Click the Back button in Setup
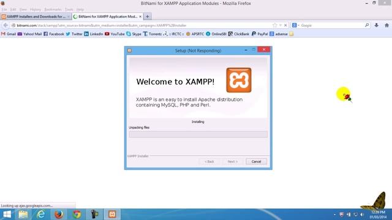 coord(209,161)
